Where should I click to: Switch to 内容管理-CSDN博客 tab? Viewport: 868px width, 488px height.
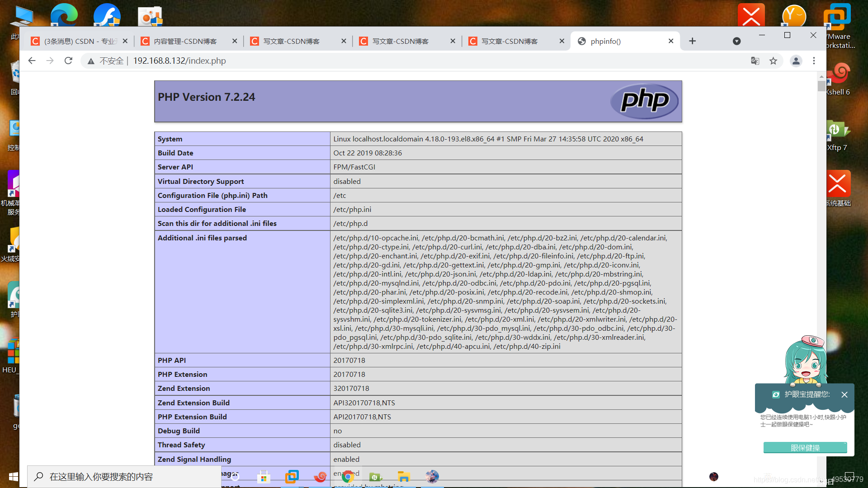[x=185, y=41]
